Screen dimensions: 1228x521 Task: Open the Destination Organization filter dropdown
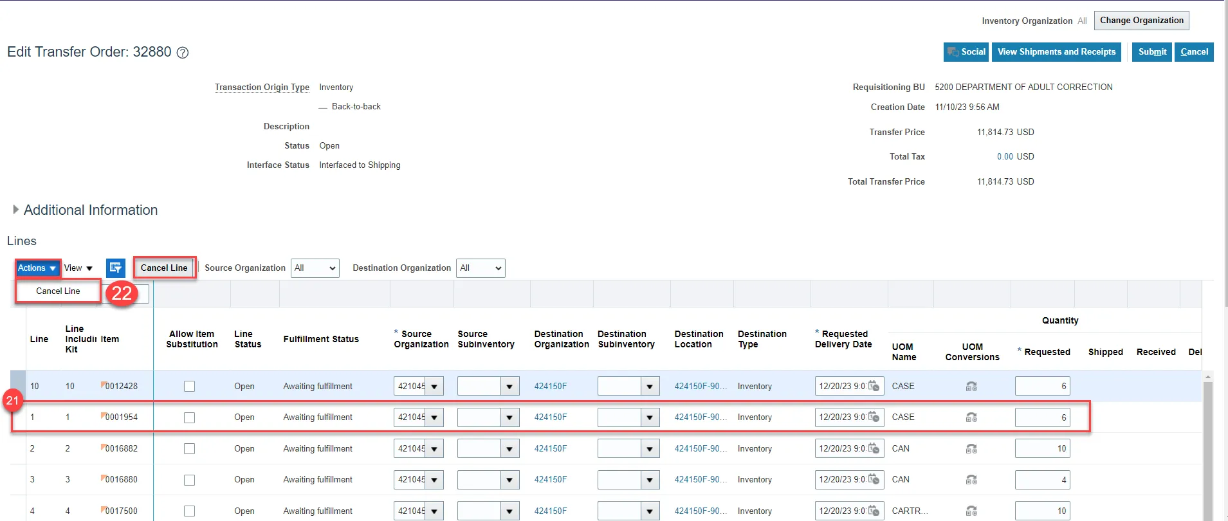(x=481, y=268)
